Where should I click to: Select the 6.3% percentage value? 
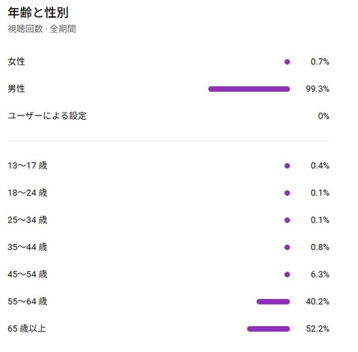click(320, 275)
